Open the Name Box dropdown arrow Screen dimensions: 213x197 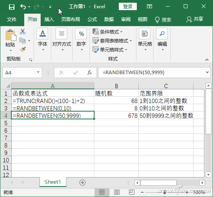[38, 72]
